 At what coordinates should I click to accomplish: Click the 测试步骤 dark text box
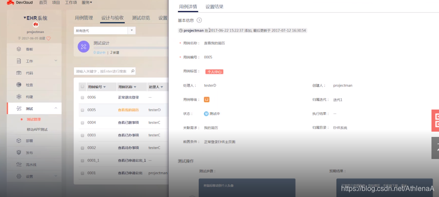pos(247,188)
